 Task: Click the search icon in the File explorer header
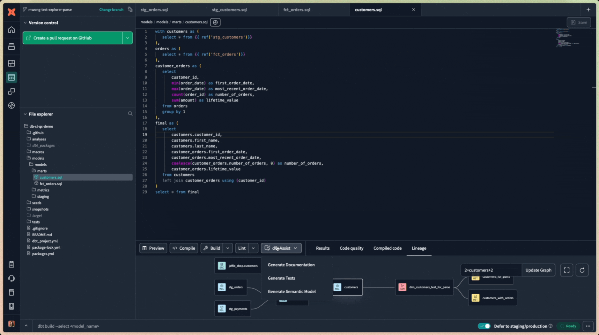click(x=130, y=114)
